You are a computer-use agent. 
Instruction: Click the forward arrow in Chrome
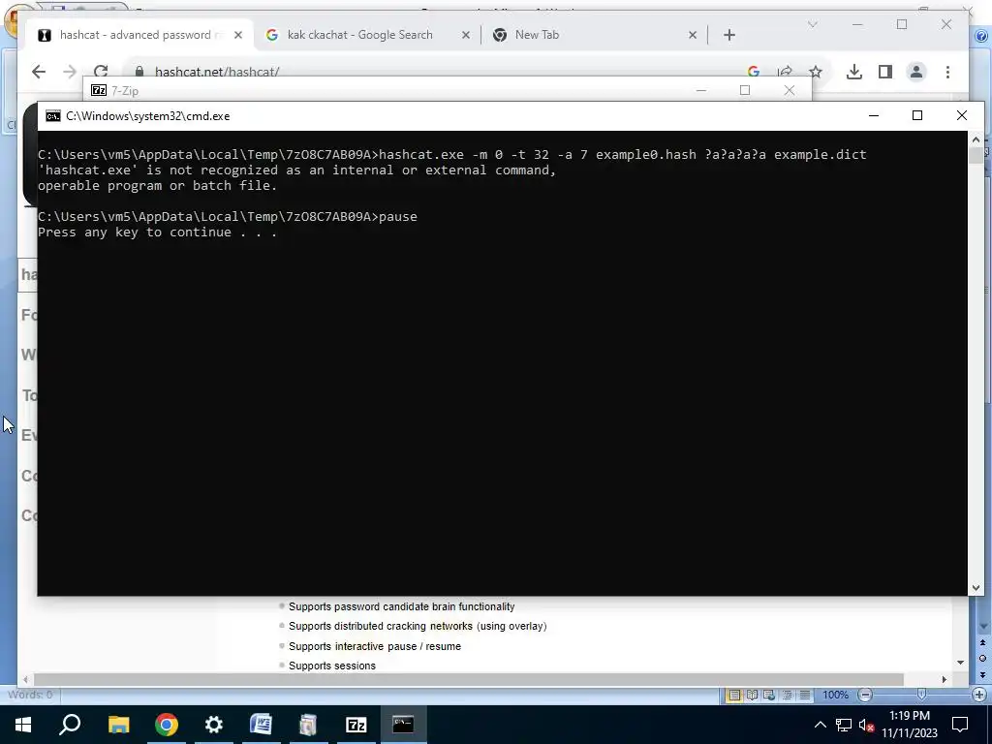pos(70,72)
